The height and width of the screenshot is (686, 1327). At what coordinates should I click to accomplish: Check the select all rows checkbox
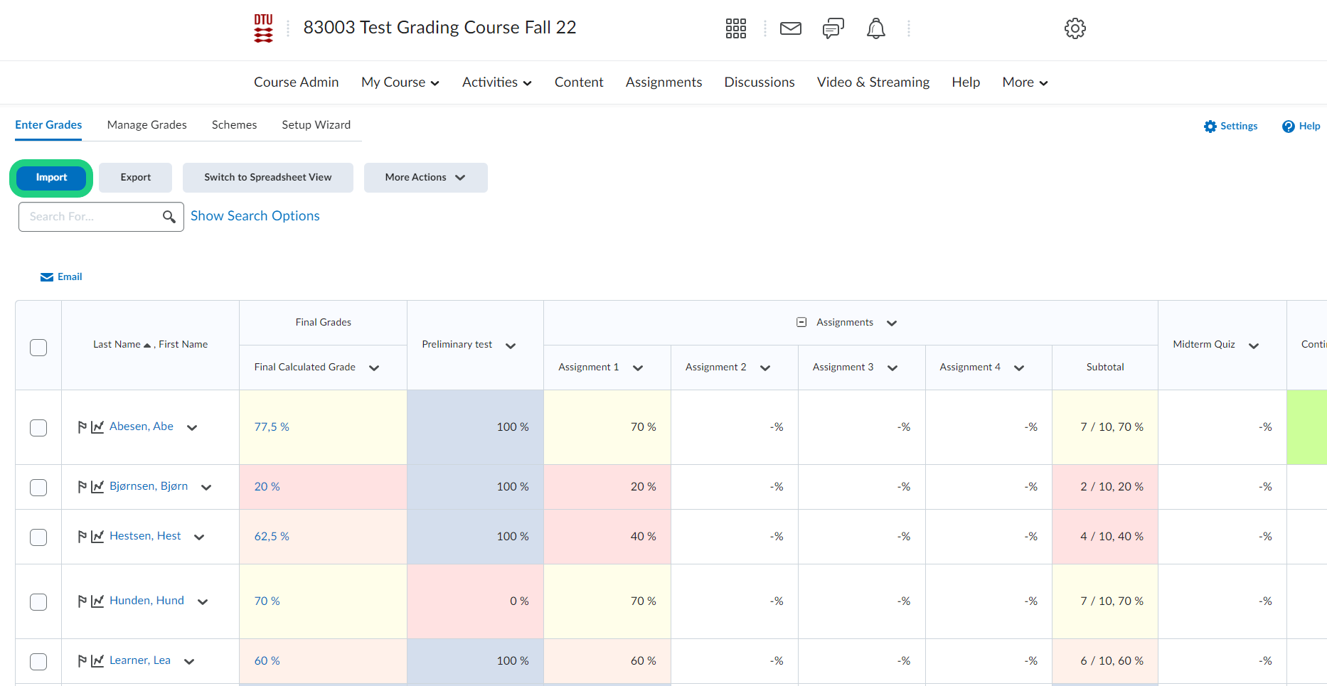click(x=38, y=348)
